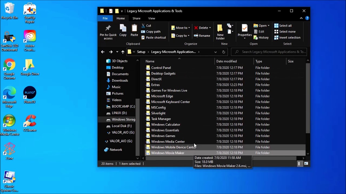Viewport: 346px width, 194px height.
Task: Switch to the Home tab
Action: [x=121, y=18]
